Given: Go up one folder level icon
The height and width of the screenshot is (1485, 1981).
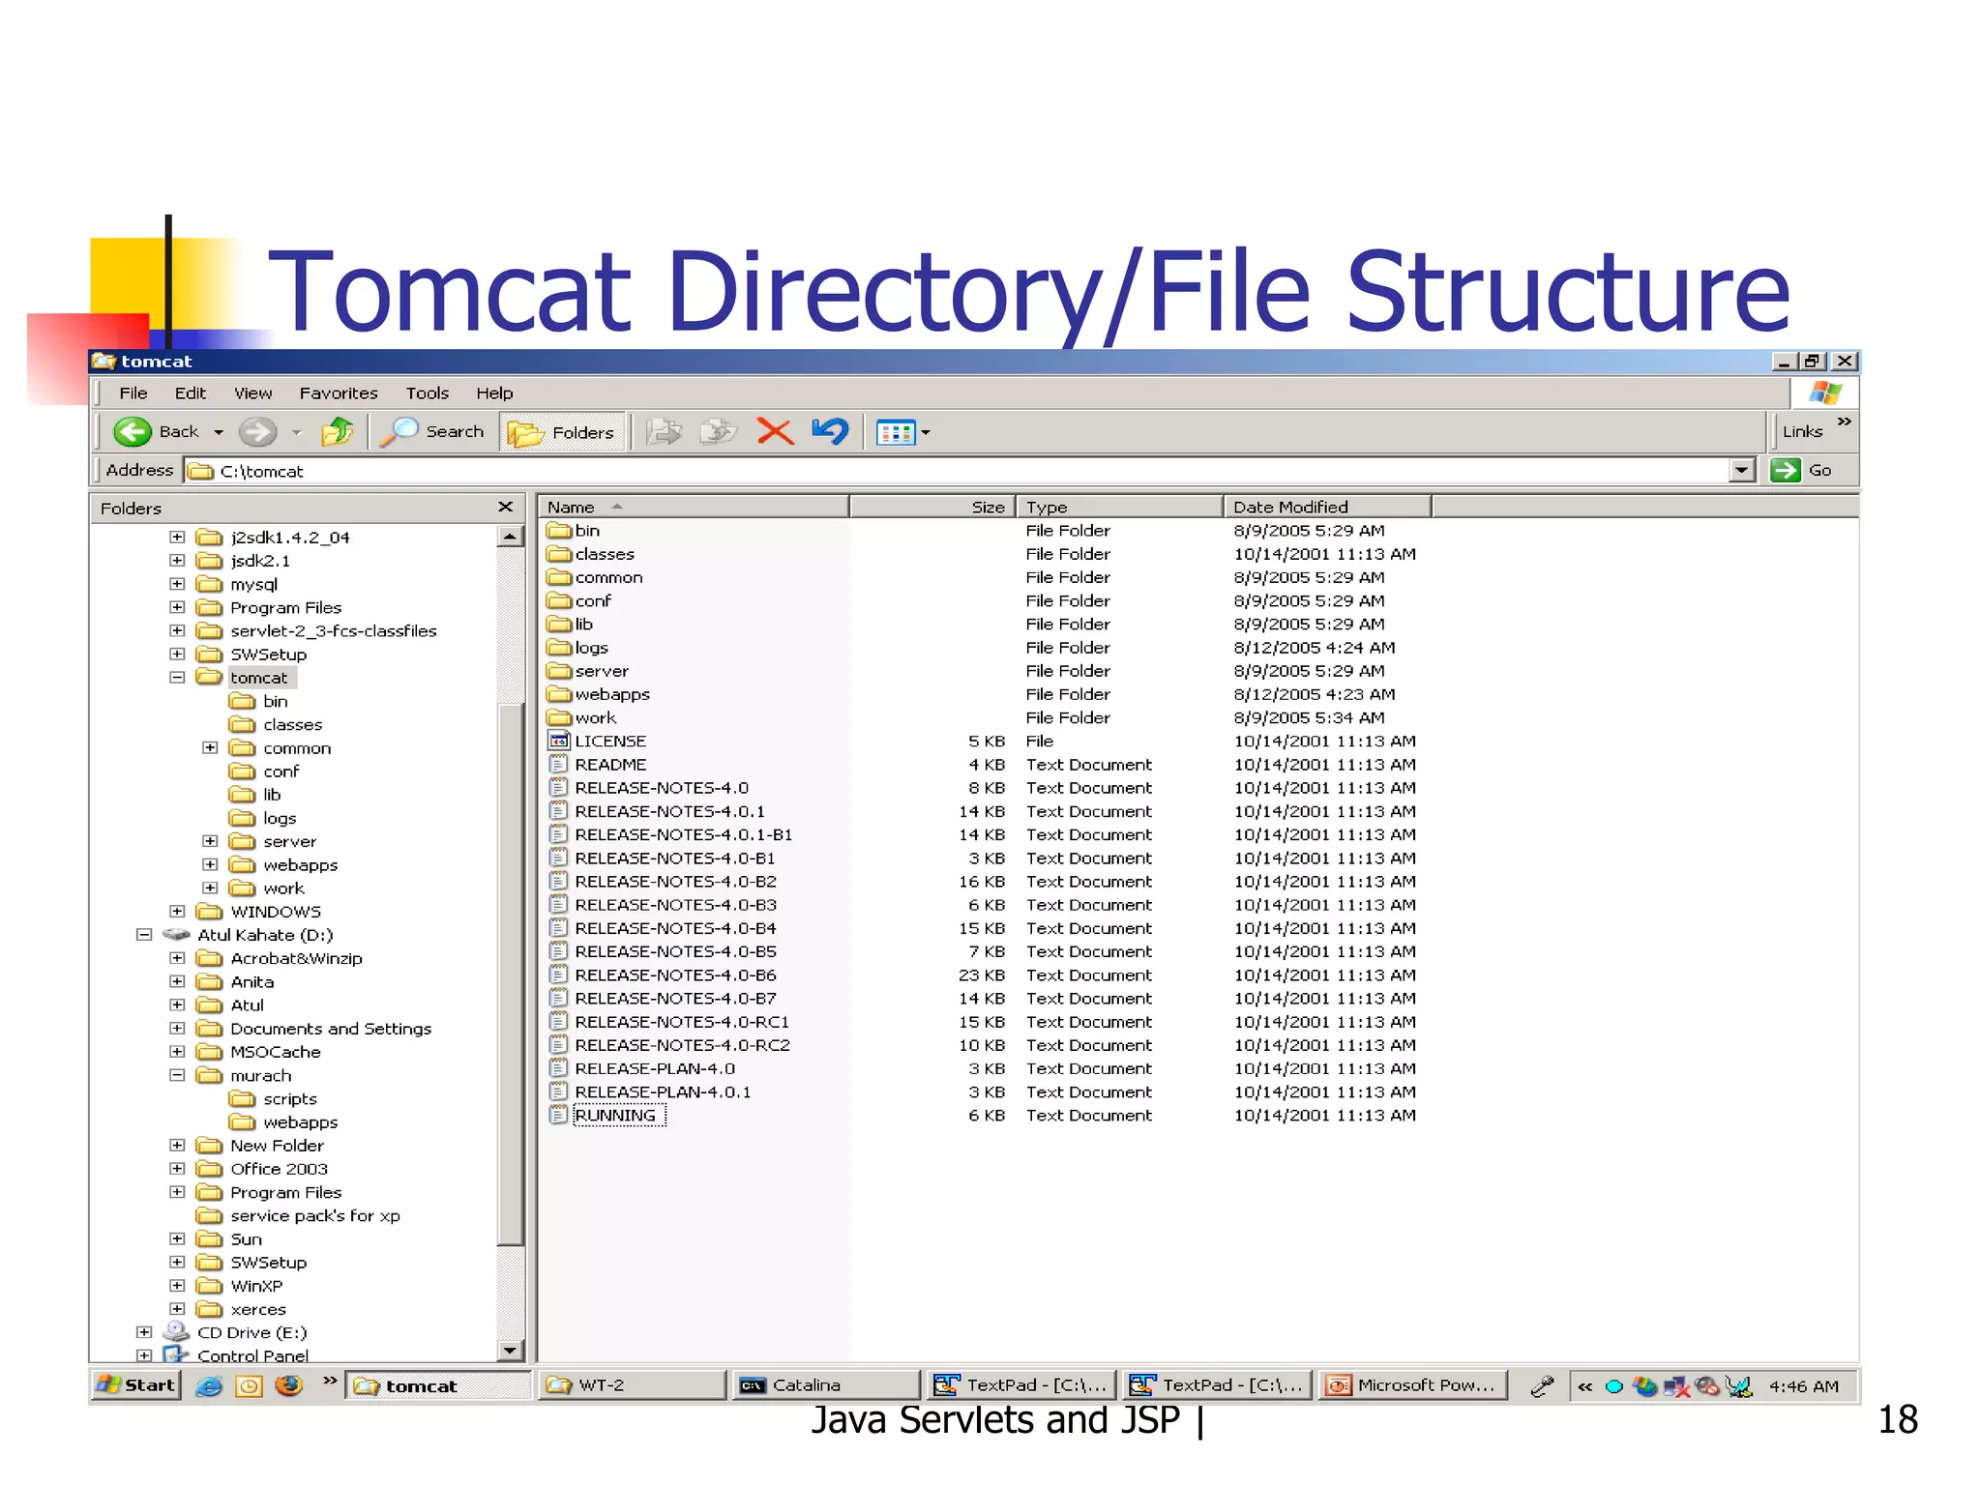Looking at the screenshot, I should 338,431.
